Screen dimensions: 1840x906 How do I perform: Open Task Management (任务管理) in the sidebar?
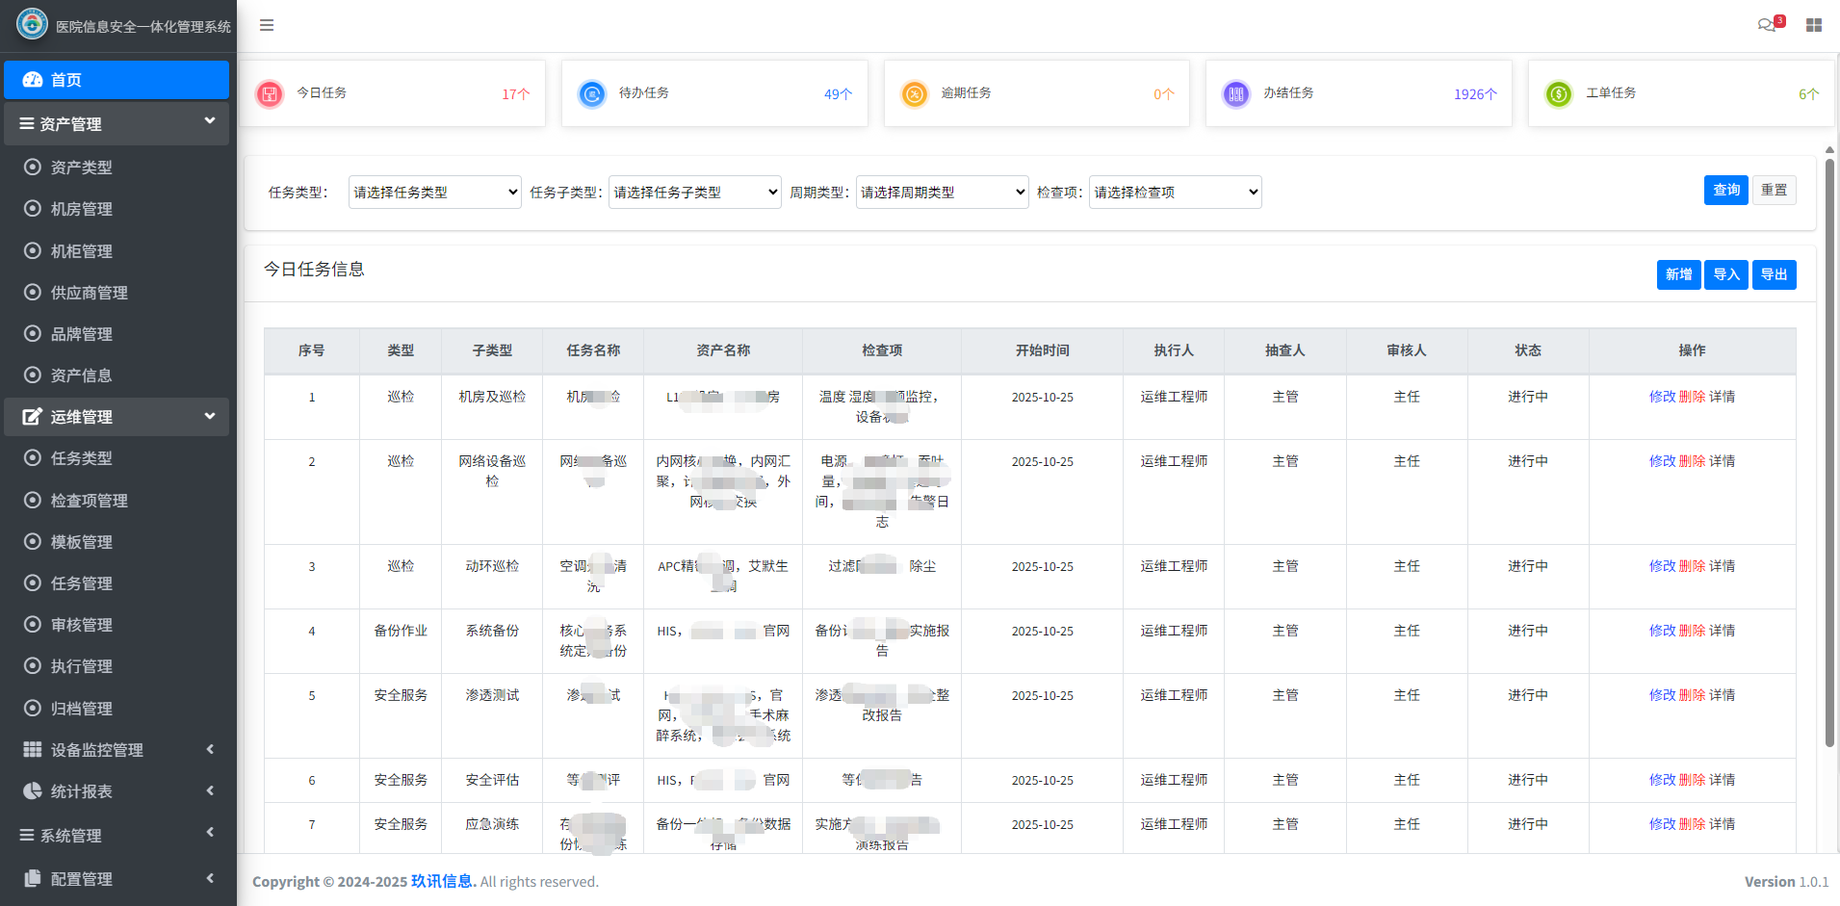tap(82, 583)
